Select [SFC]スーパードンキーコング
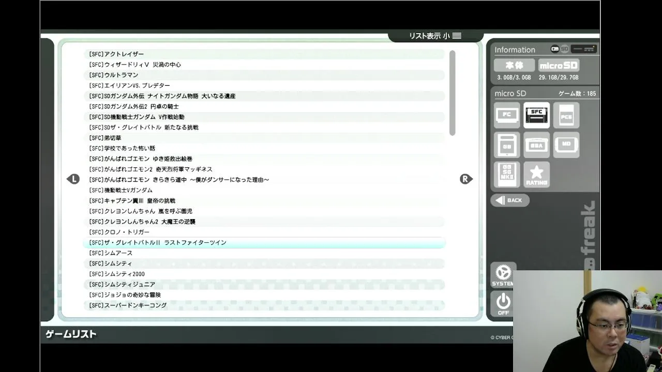This screenshot has height=372, width=662. point(264,305)
